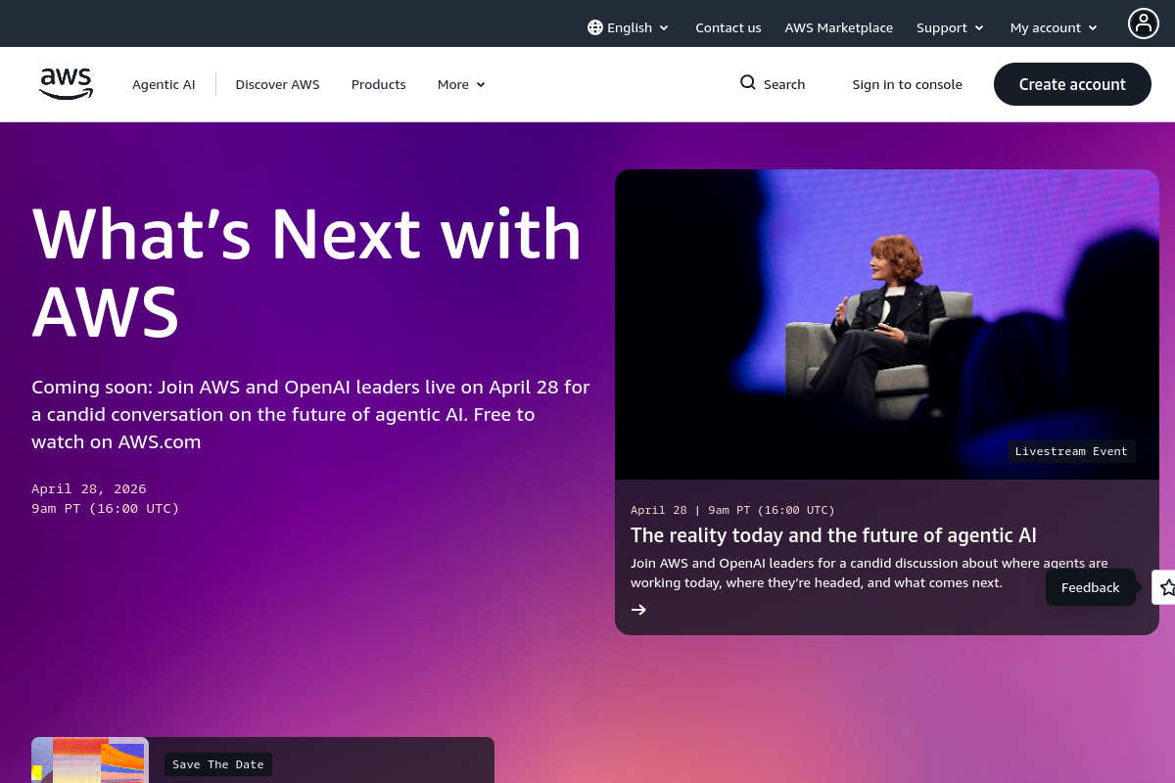
Task: Open the agentic AI event headline link
Action: 833,535
